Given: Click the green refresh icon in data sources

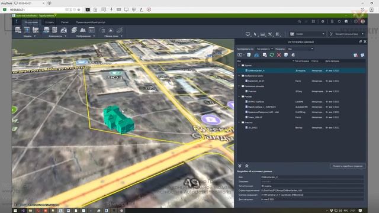Looking at the screenshot, I should tap(272, 55).
